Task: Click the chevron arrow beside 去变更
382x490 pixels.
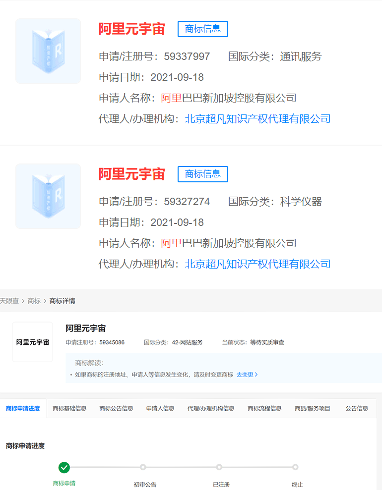Action: coord(256,375)
